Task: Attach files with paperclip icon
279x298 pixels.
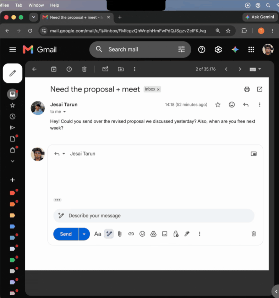Action: click(x=120, y=234)
